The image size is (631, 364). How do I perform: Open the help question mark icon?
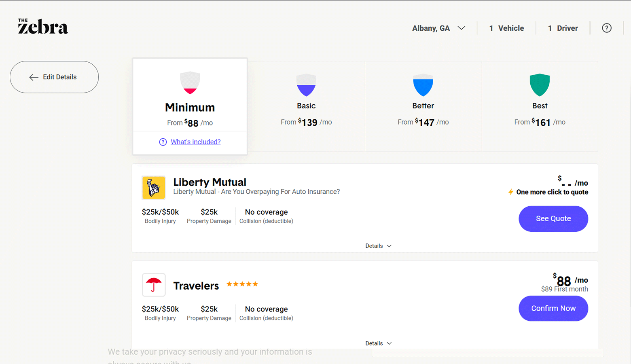pyautogui.click(x=606, y=28)
